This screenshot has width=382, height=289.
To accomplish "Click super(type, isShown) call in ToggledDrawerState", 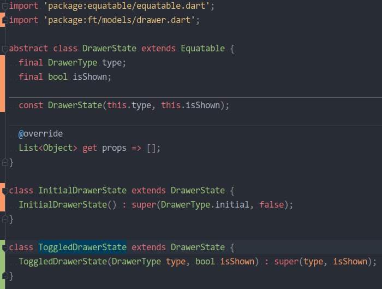I will point(323,262).
